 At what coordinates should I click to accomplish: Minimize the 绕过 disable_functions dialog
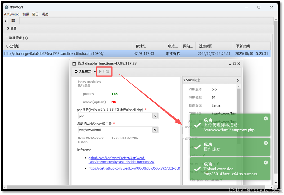[x=230, y=64]
